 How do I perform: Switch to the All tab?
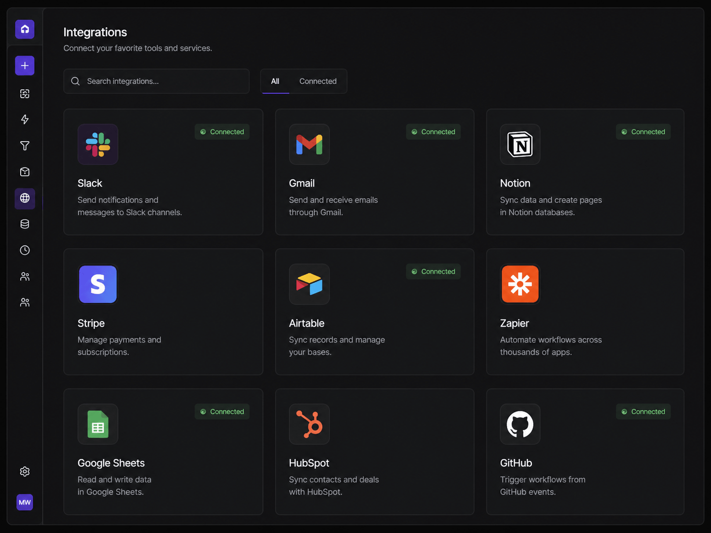coord(275,81)
